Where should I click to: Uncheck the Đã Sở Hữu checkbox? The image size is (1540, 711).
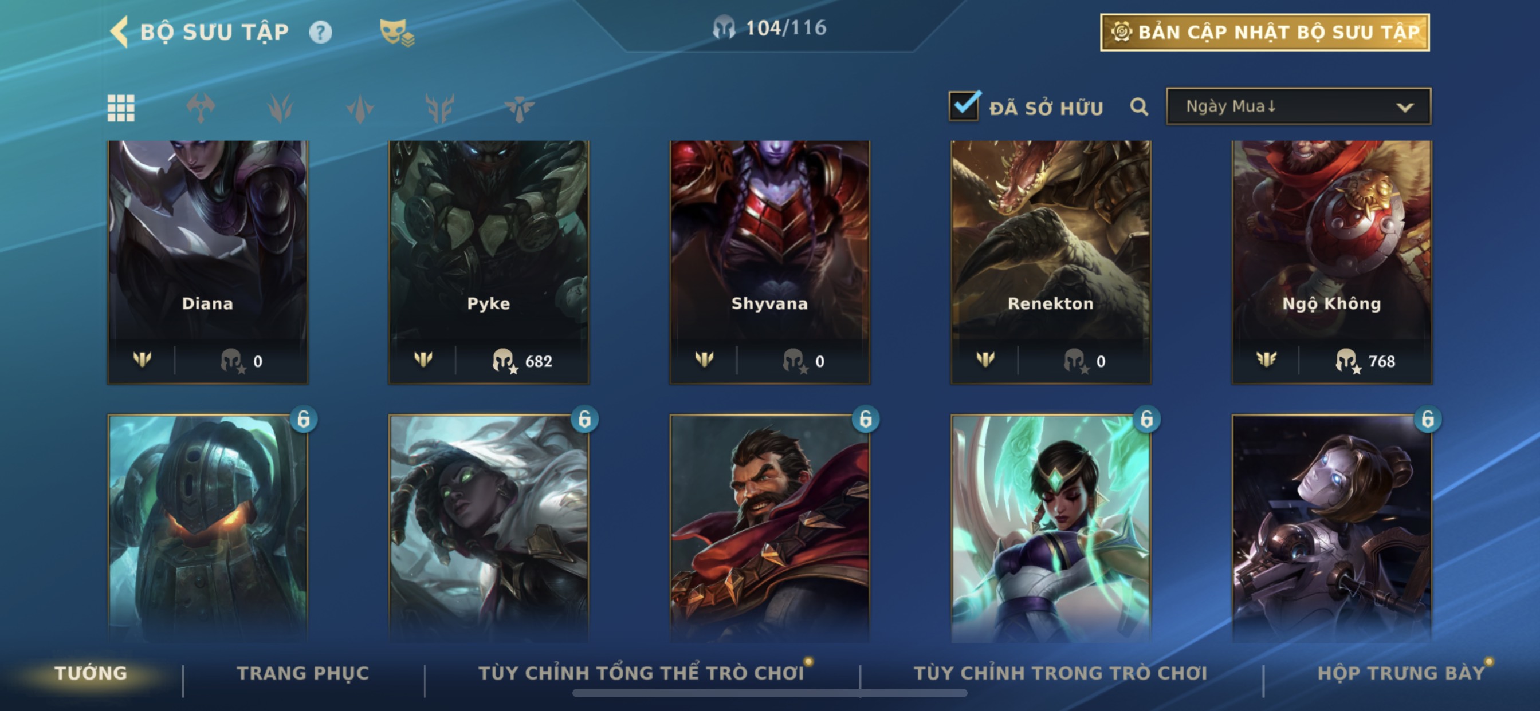(x=964, y=106)
